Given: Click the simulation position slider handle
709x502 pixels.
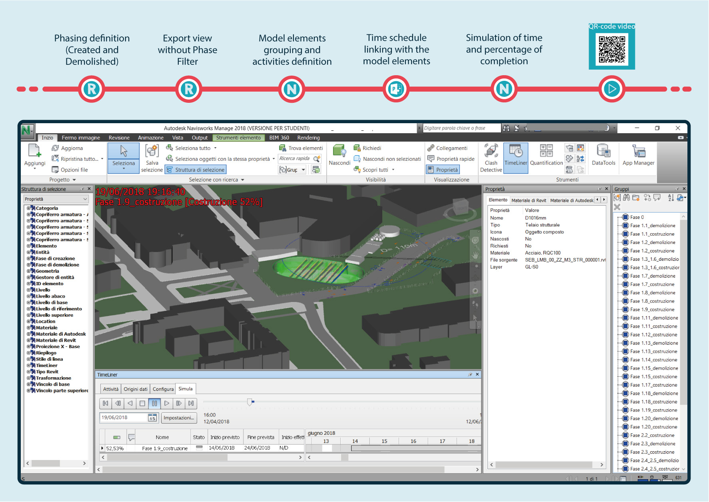Looking at the screenshot, I should (250, 402).
